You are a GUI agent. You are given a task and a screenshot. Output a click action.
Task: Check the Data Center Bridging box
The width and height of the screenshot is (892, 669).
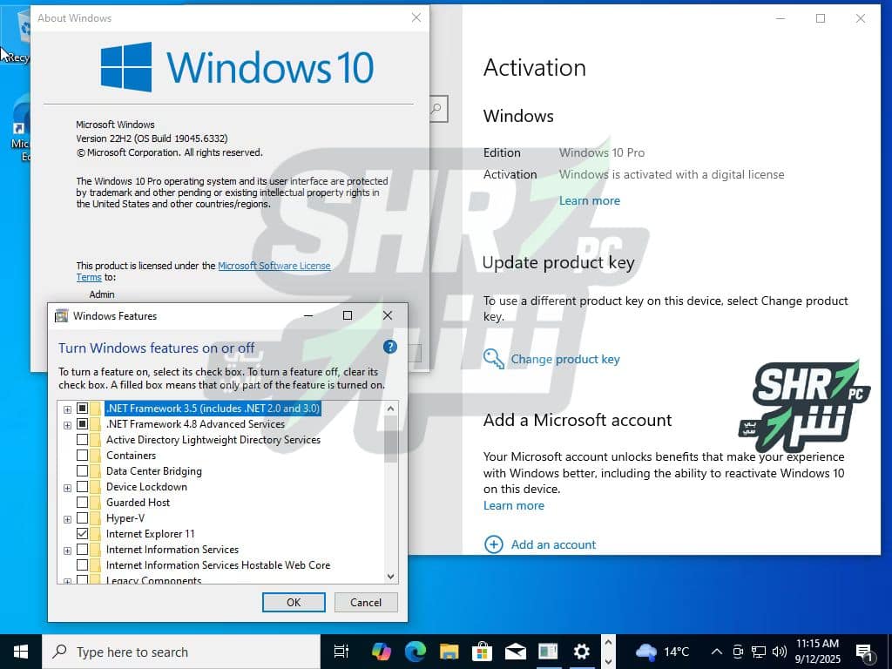point(82,471)
